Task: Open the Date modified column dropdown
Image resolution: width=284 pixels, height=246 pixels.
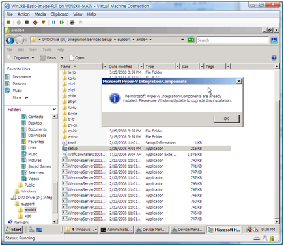Action: [141, 66]
